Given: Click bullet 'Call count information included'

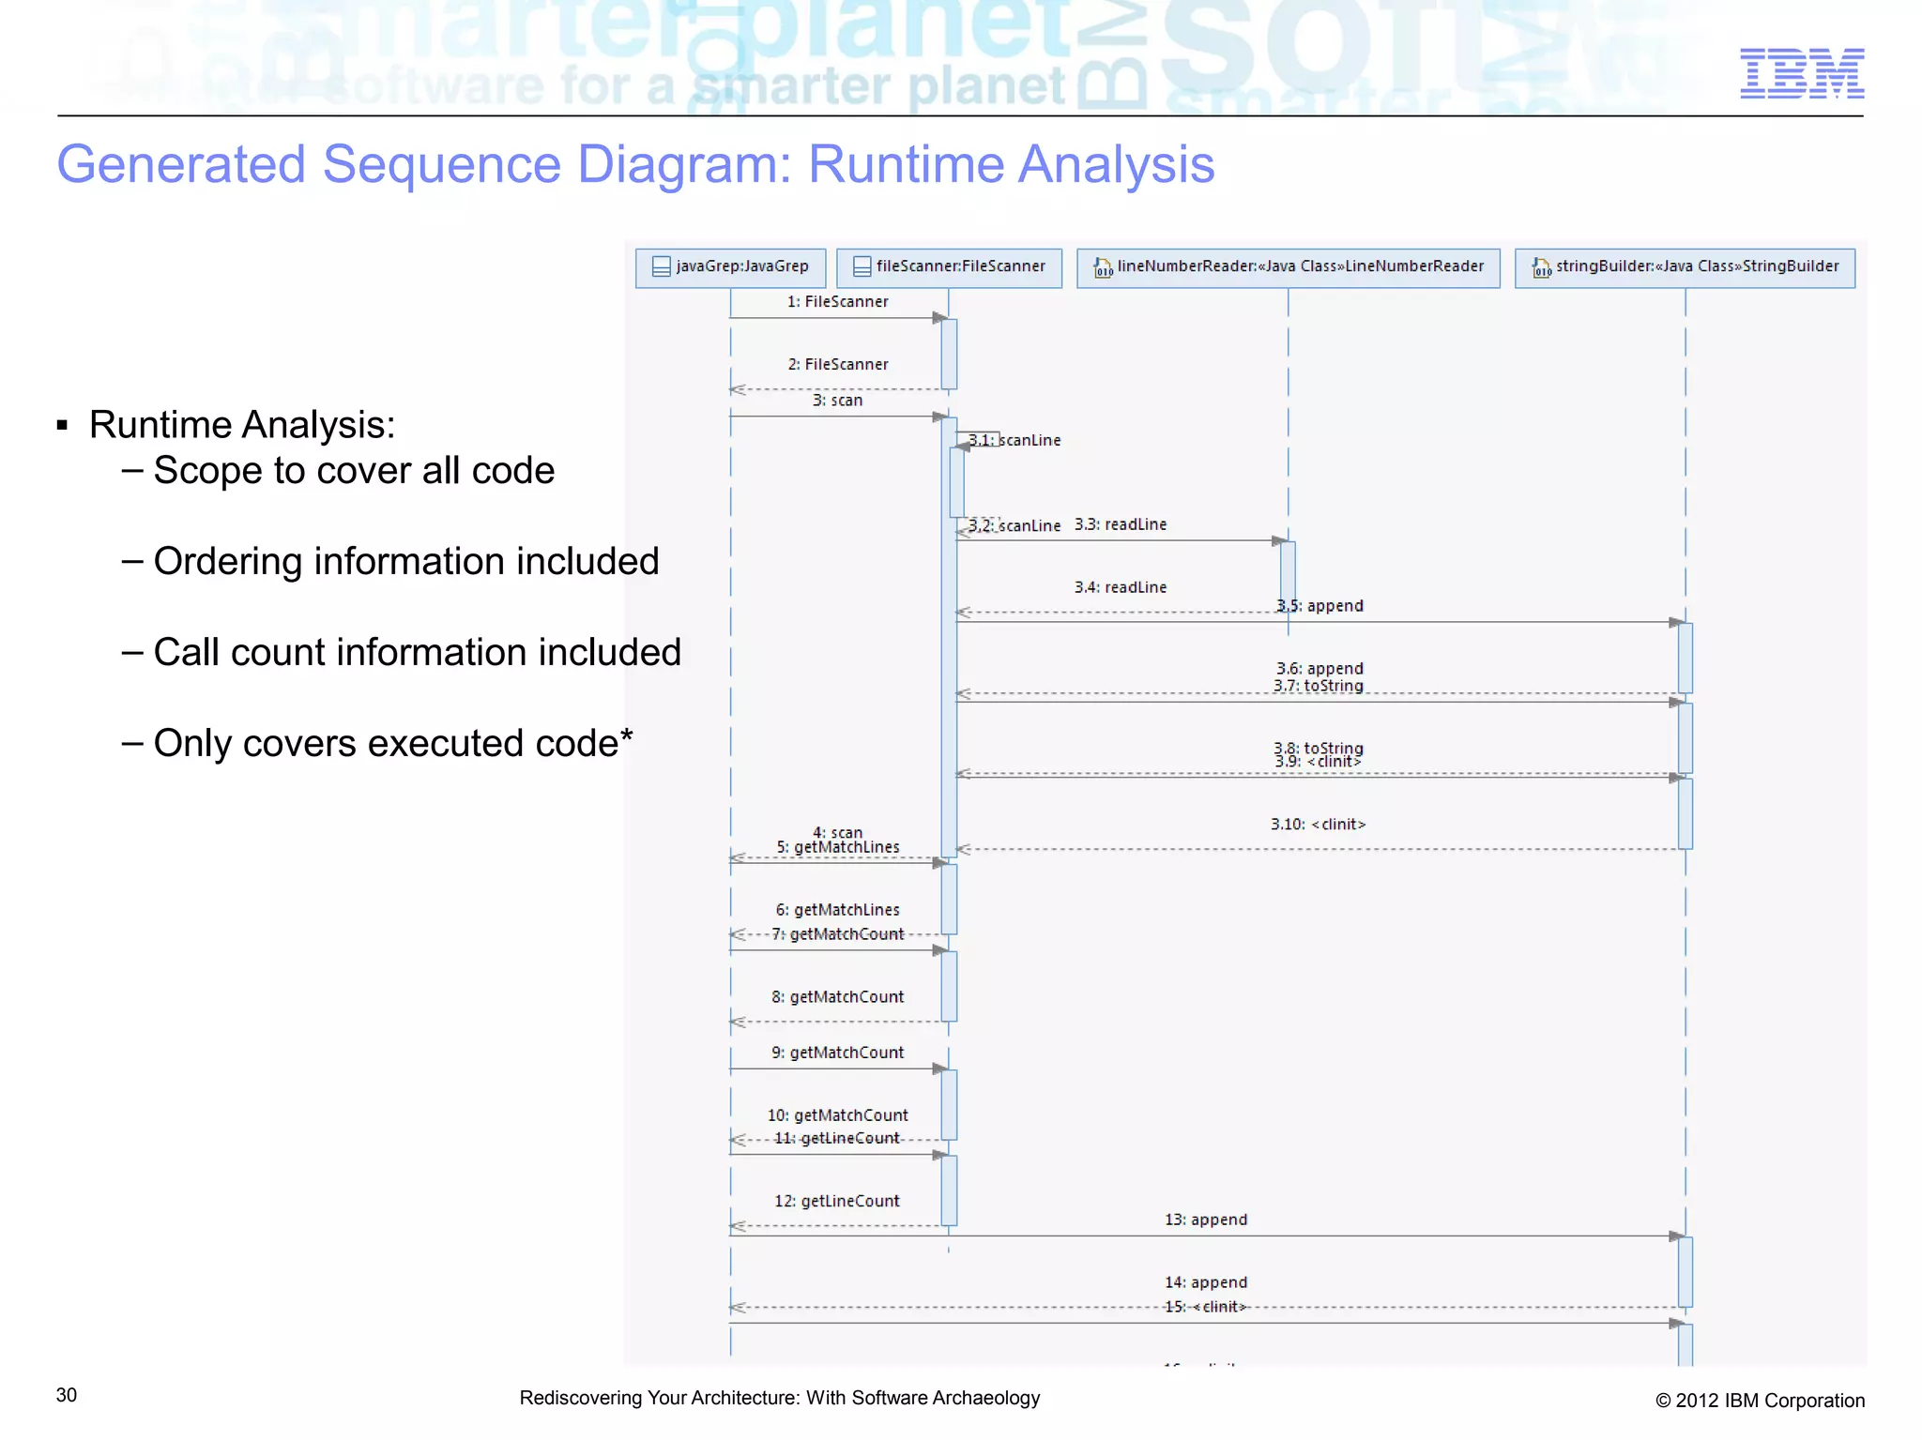Looking at the screenshot, I should point(418,652).
